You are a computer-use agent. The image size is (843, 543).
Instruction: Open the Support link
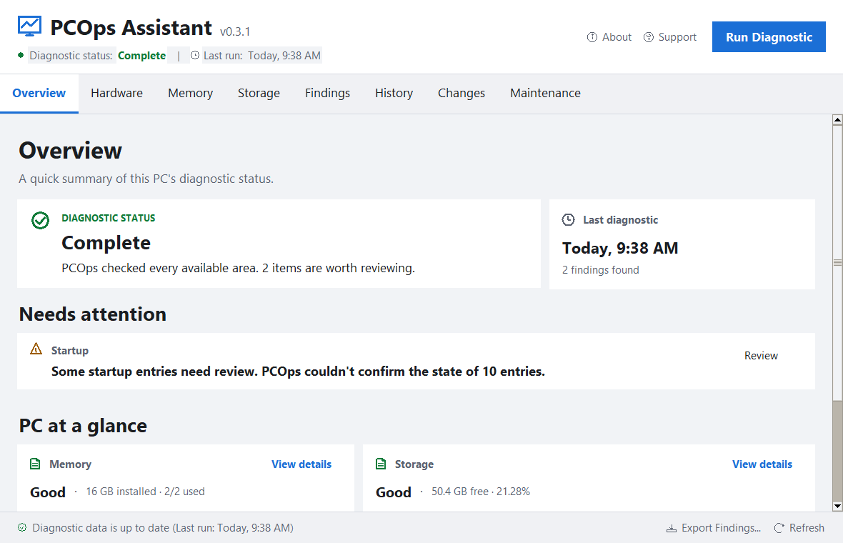coord(670,37)
